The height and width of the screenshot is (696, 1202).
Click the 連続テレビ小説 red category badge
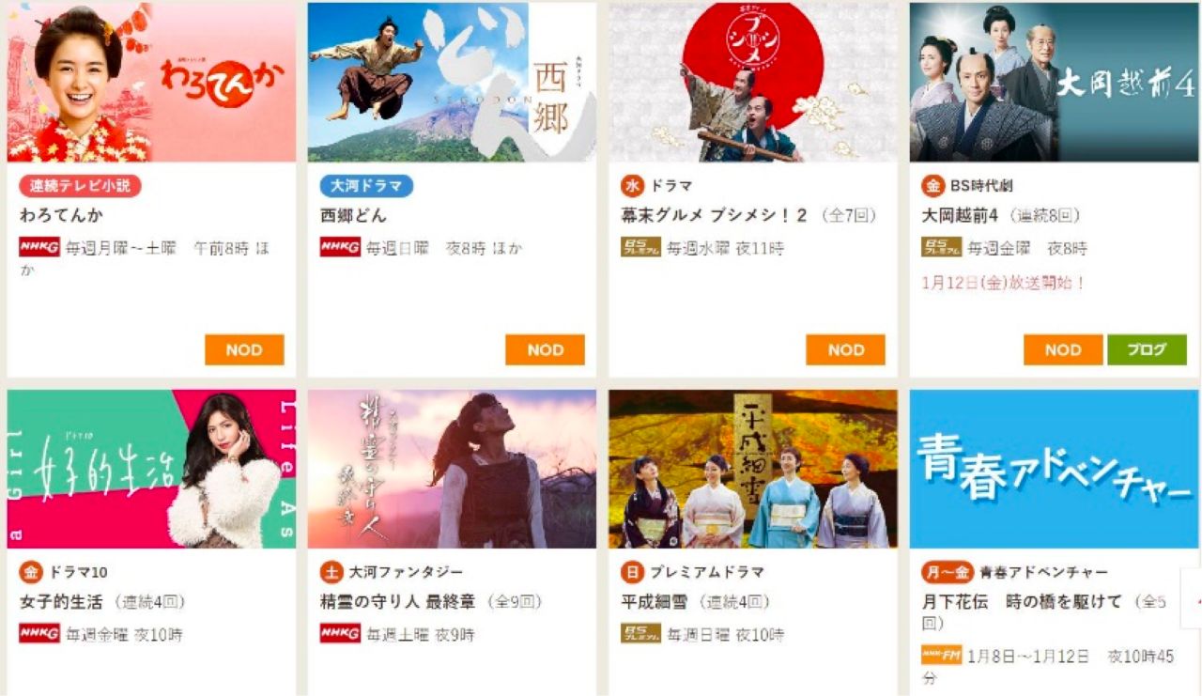(x=80, y=185)
